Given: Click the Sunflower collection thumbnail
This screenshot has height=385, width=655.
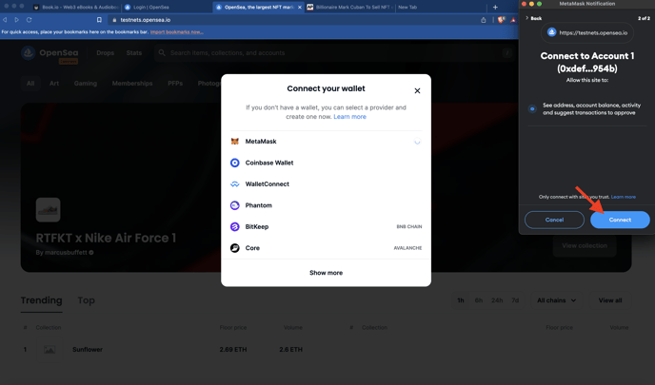Looking at the screenshot, I should (x=50, y=350).
